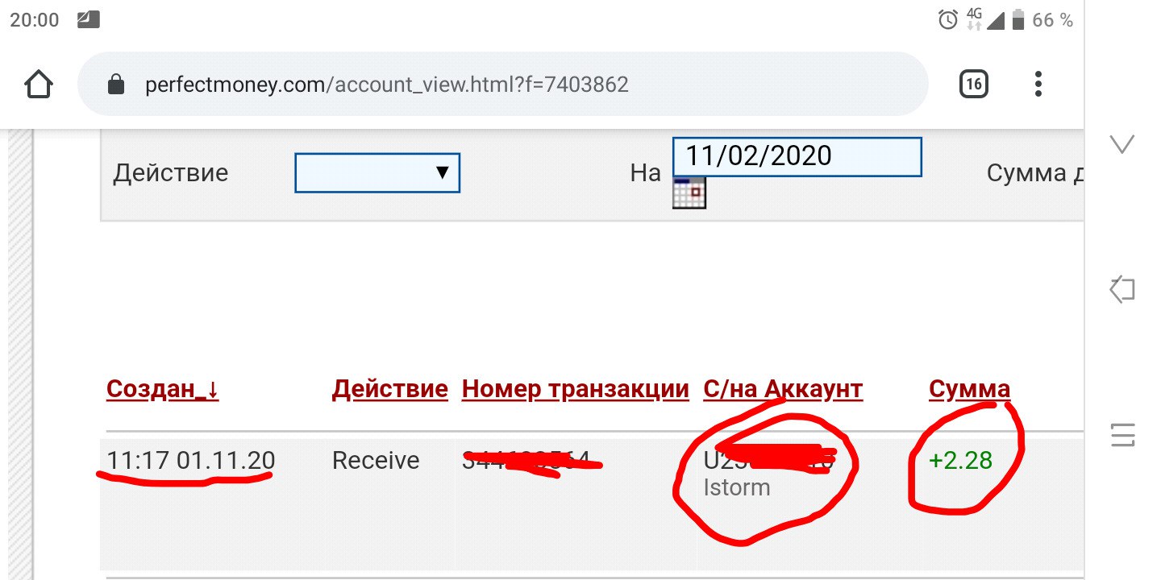Sort by Сумма column header
1161x580 pixels.
tap(970, 390)
